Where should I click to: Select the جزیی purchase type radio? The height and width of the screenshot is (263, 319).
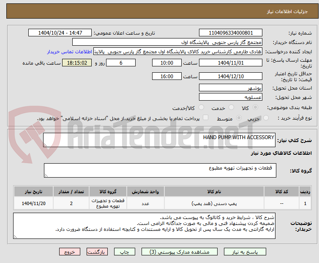(x=266, y=118)
